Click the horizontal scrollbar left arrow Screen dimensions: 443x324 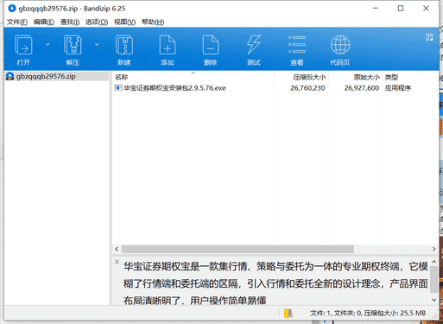click(117, 249)
